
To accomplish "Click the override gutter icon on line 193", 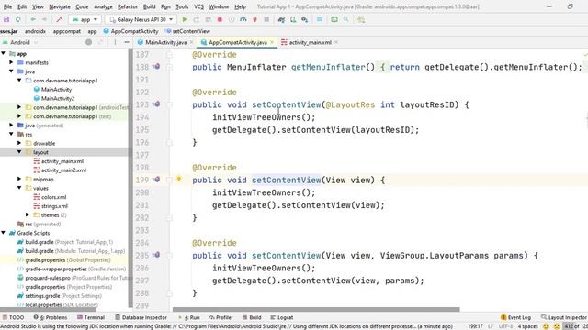I will [156, 104].
